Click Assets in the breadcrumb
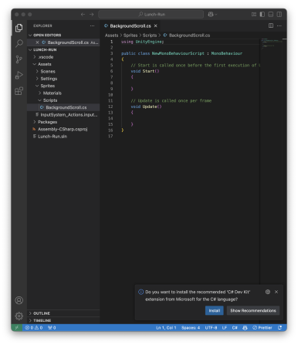 (111, 36)
